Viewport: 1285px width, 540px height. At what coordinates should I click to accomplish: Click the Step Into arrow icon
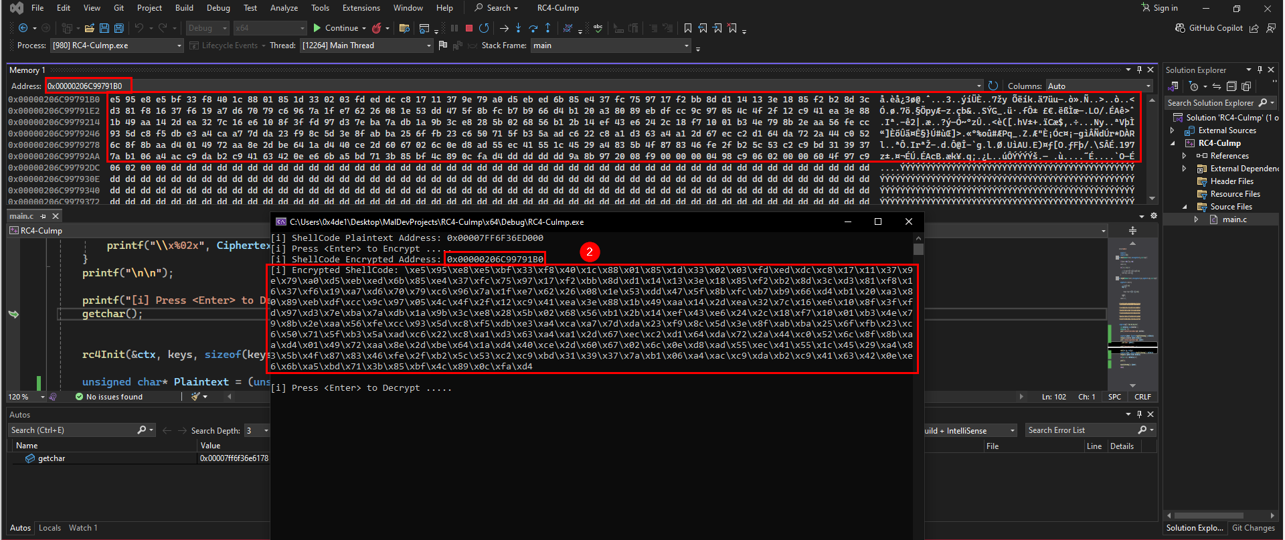(x=518, y=28)
